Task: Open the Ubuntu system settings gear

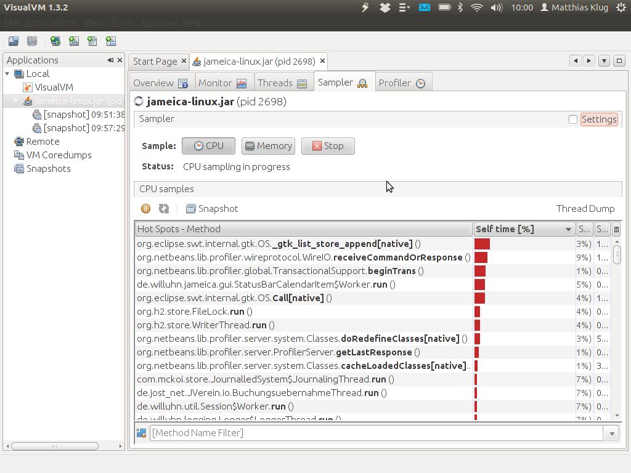Action: tap(621, 7)
